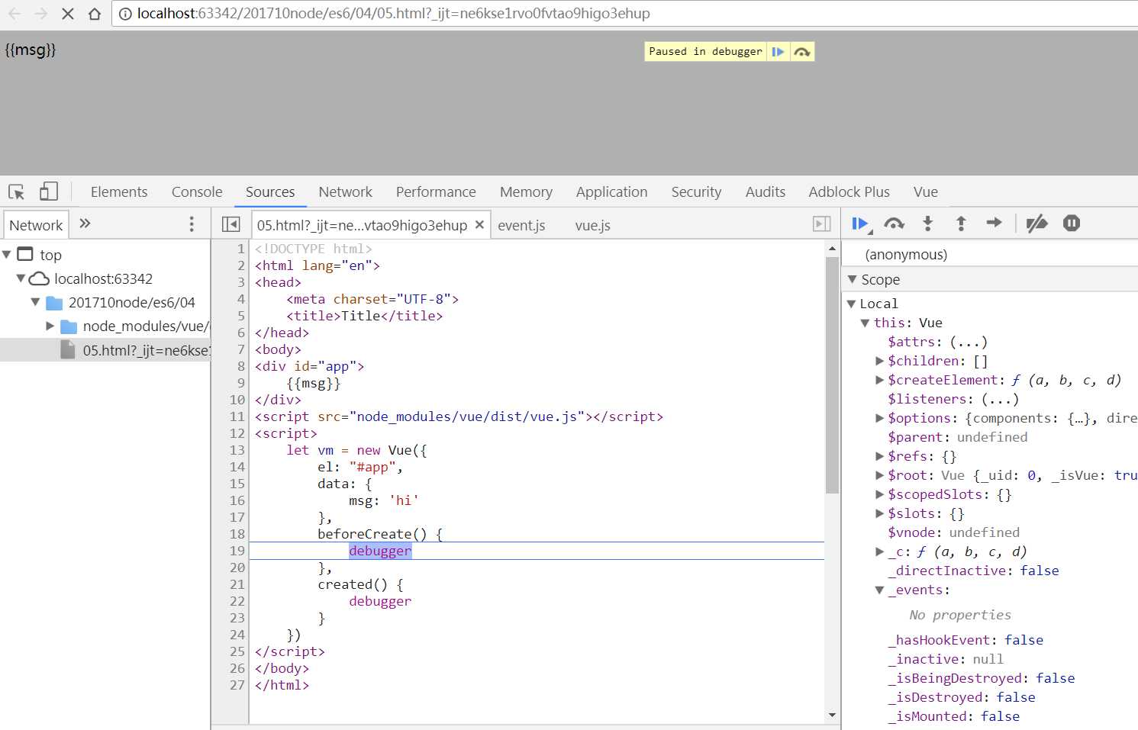Expand the $slots property

tap(879, 513)
